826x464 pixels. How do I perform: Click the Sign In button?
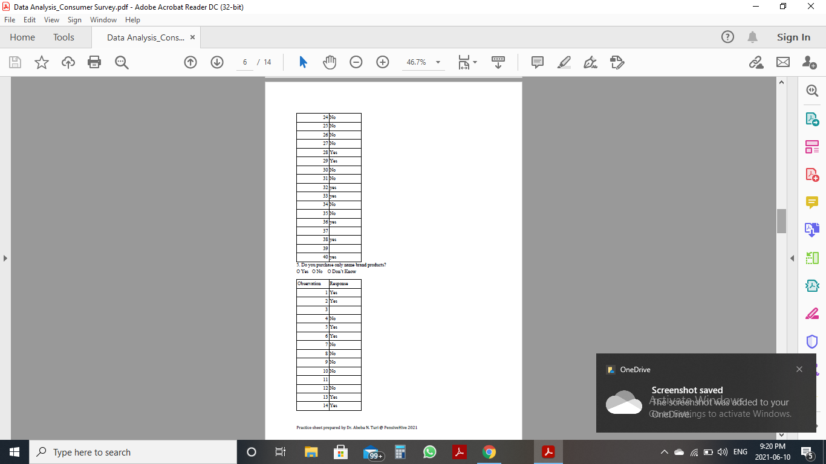click(793, 37)
